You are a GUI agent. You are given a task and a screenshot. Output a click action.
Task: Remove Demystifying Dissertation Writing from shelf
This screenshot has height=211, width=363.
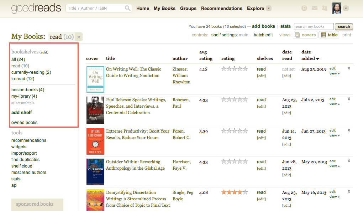tap(349, 191)
